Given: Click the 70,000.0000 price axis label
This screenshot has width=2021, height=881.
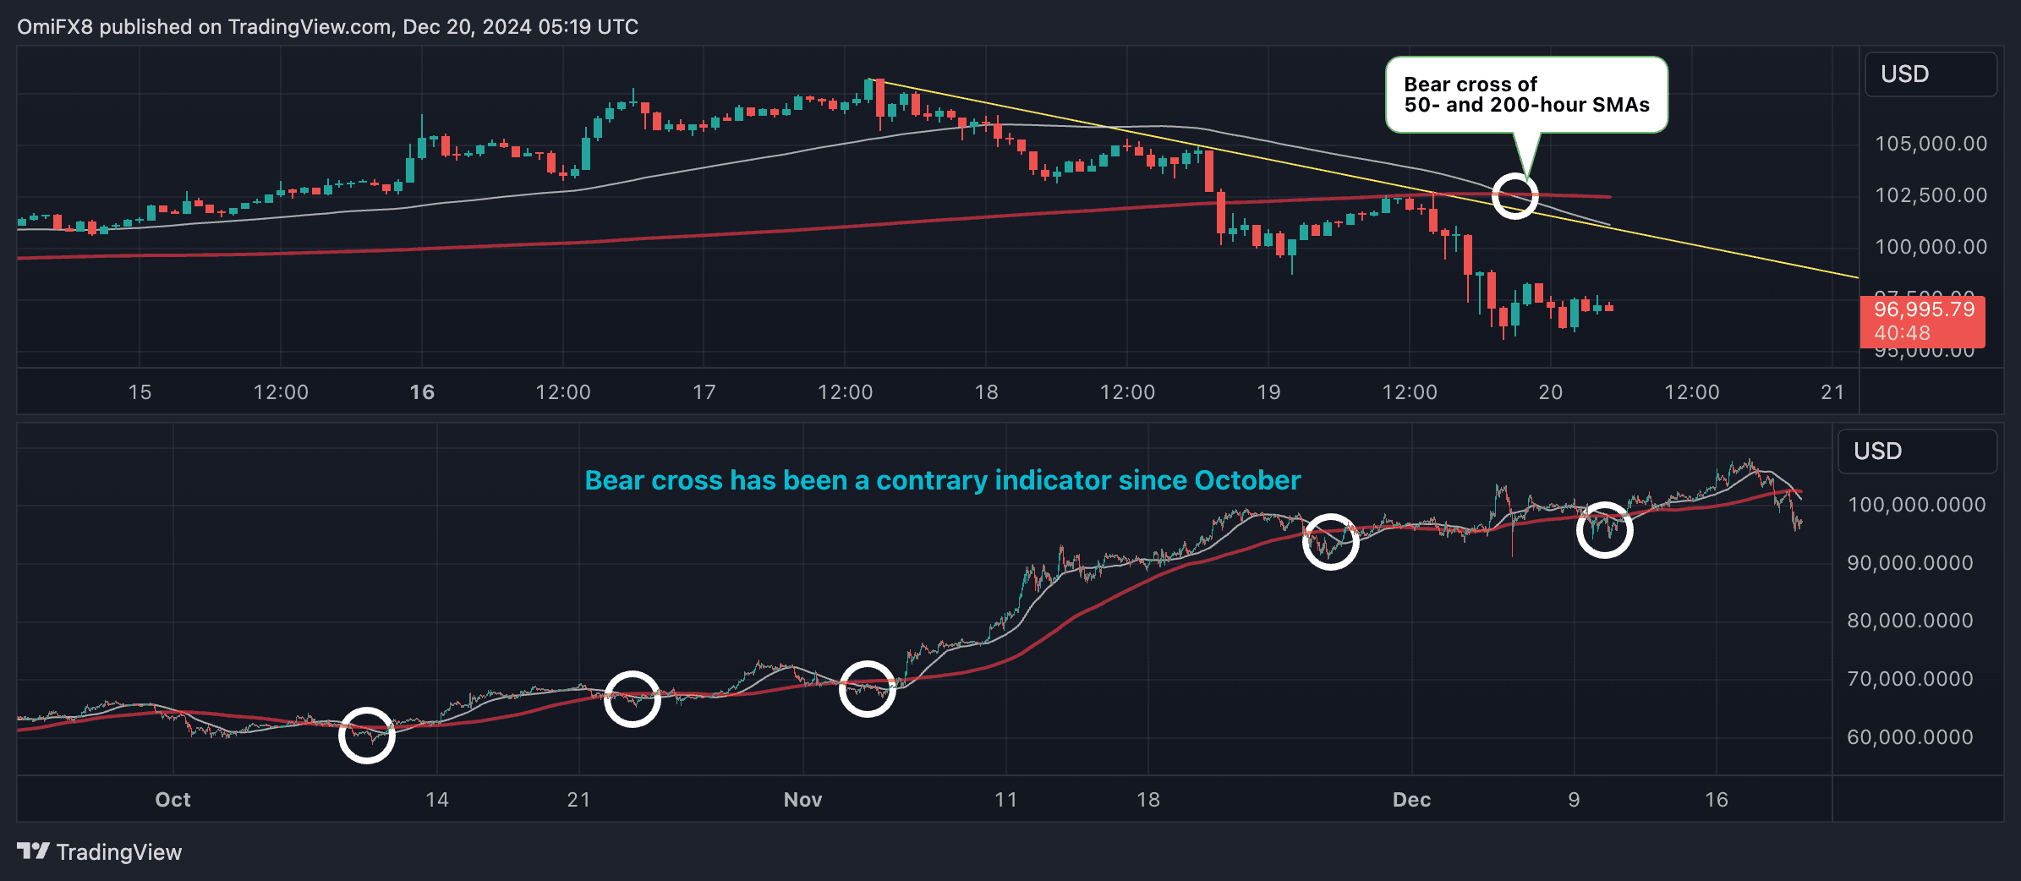Looking at the screenshot, I should [x=1909, y=679].
